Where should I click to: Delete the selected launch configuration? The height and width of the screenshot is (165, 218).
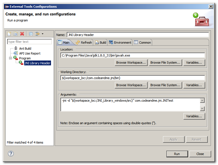tap(22, 34)
